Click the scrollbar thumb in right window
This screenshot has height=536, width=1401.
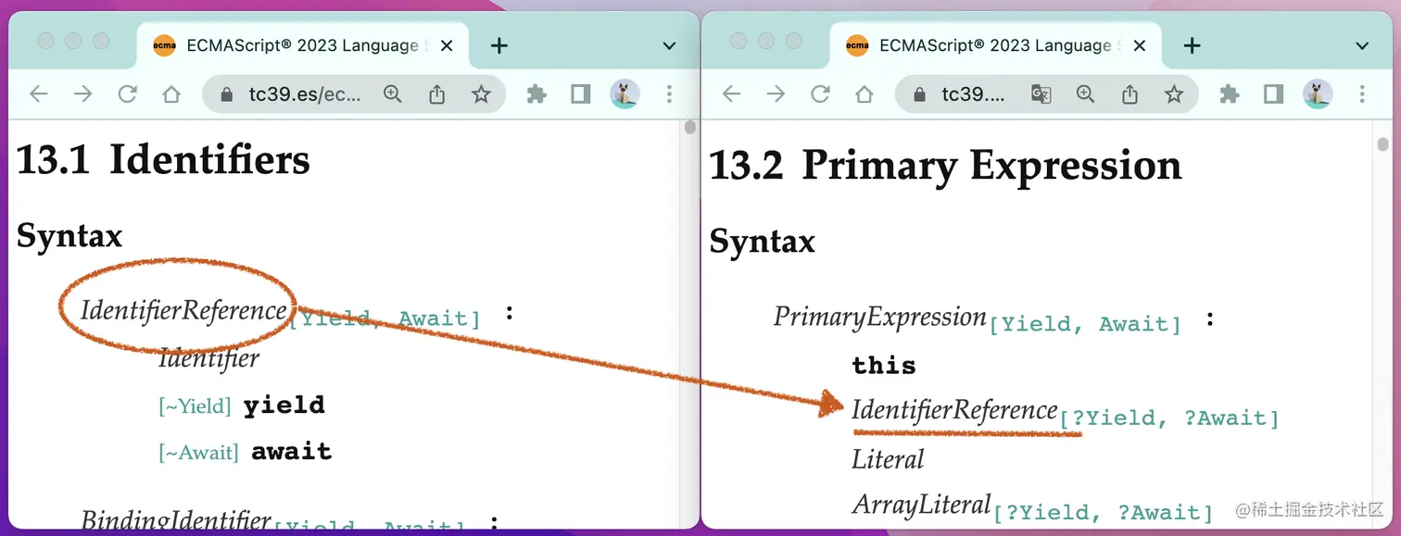[1382, 143]
